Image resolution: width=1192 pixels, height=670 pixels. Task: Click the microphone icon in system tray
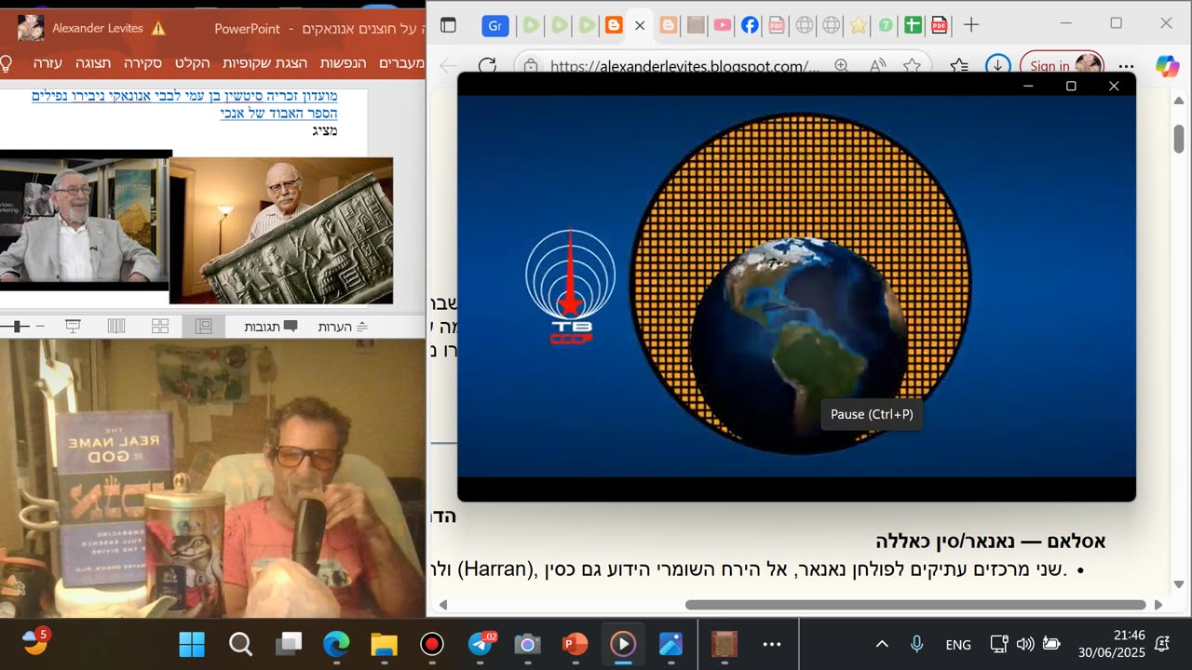916,644
